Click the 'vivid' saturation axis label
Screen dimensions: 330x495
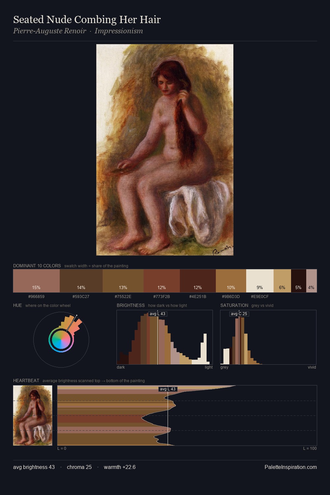(312, 367)
